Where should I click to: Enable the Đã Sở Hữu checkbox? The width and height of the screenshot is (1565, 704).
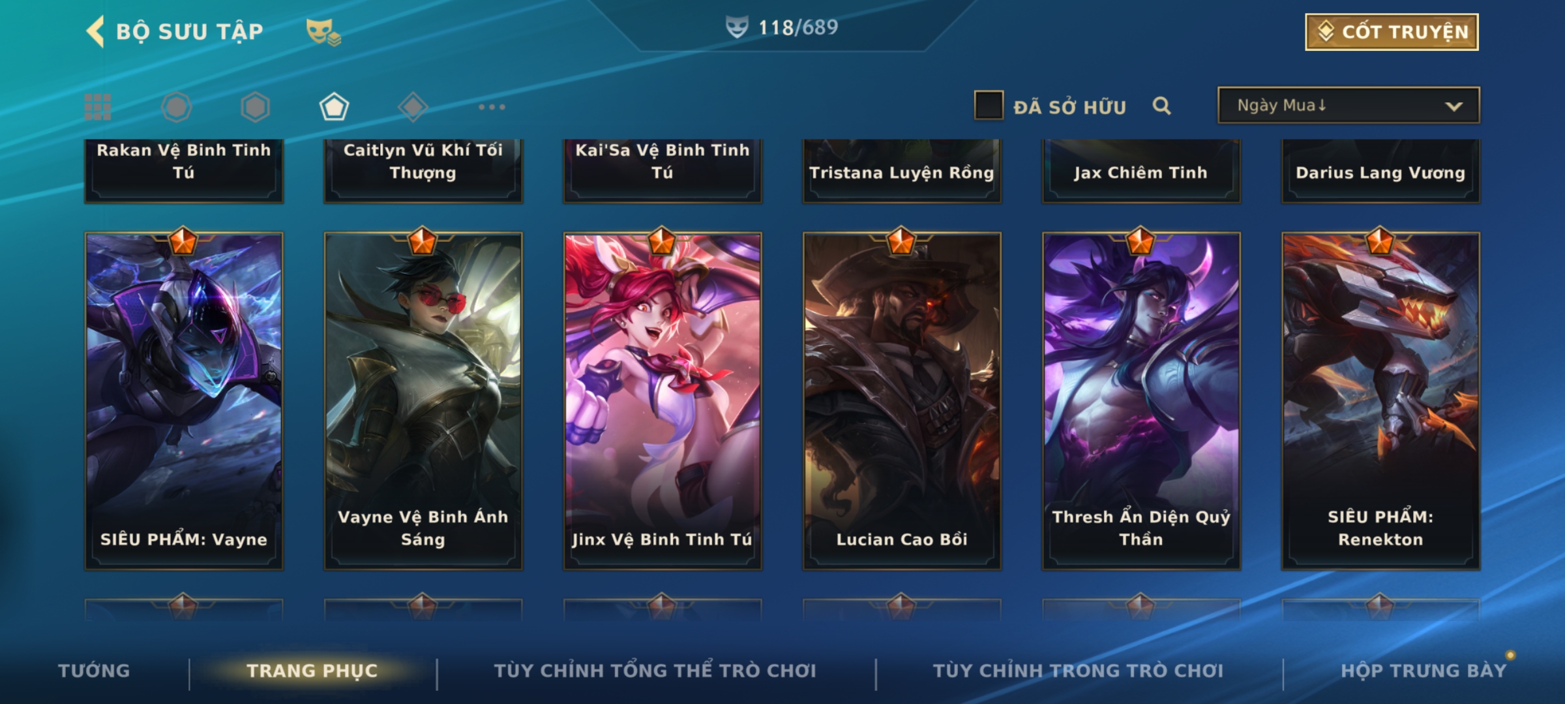pos(989,105)
